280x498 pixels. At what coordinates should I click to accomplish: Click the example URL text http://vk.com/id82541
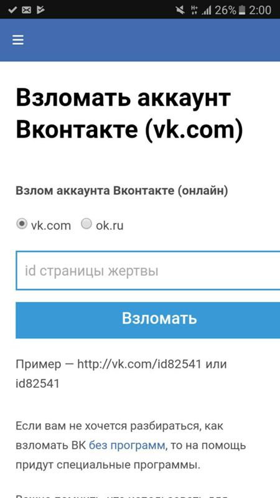click(x=139, y=364)
